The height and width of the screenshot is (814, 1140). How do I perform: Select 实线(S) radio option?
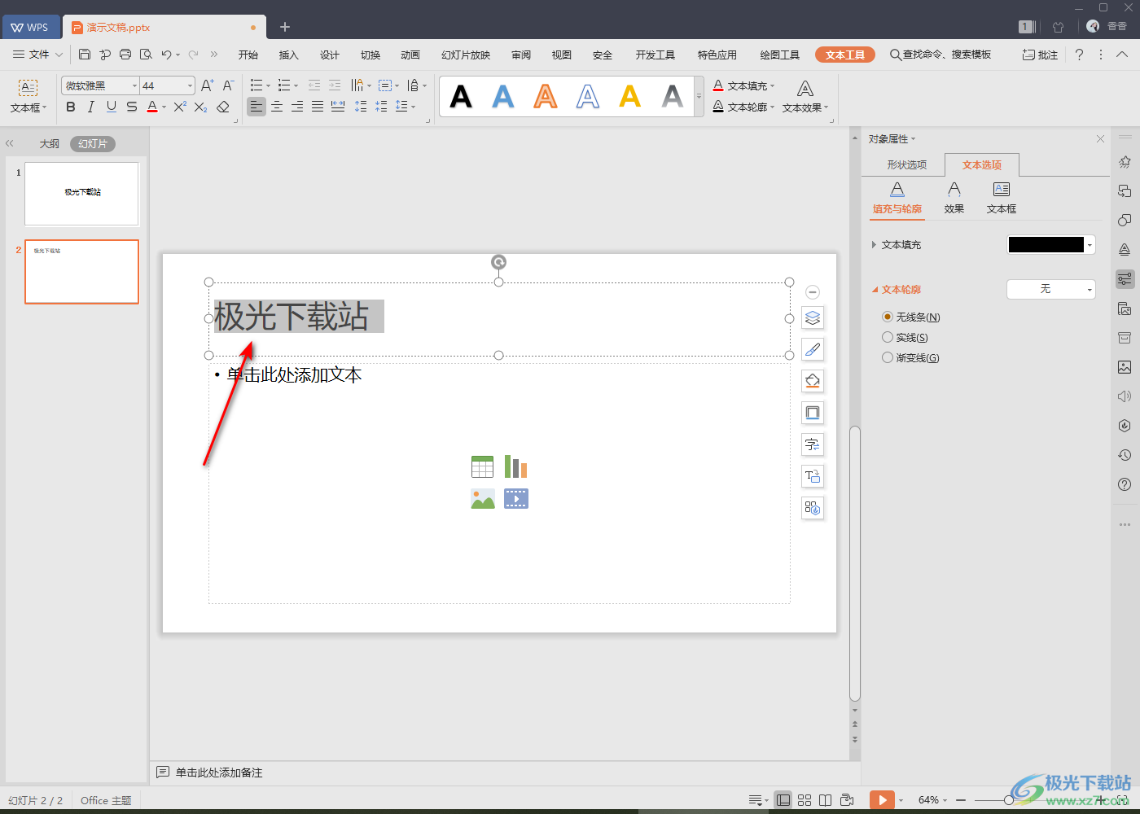pyautogui.click(x=888, y=337)
